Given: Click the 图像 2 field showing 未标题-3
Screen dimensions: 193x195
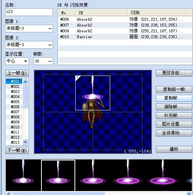Looking at the screenshot, I should [x=29, y=45].
